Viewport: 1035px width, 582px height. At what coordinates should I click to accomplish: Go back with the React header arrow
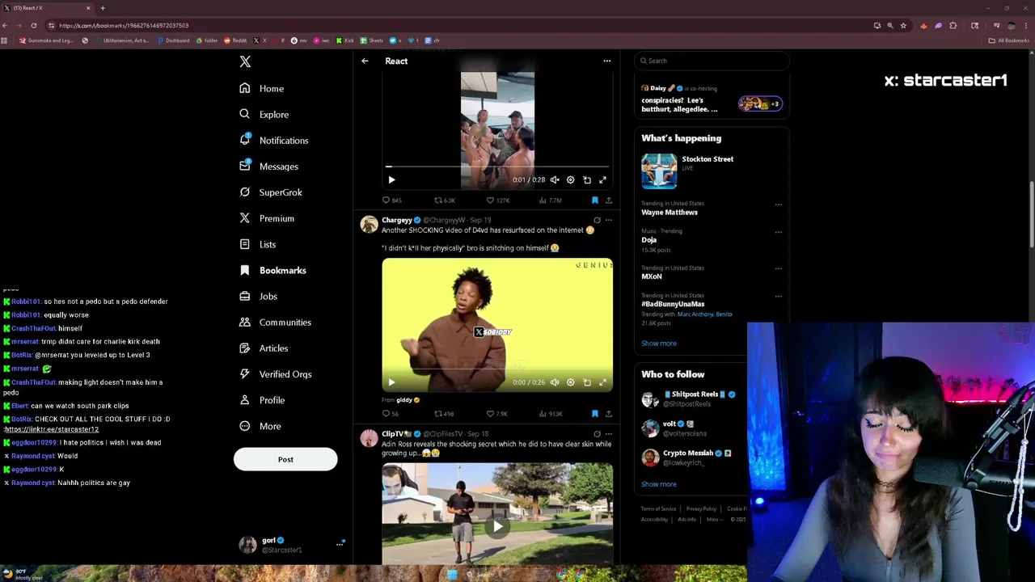tap(365, 61)
